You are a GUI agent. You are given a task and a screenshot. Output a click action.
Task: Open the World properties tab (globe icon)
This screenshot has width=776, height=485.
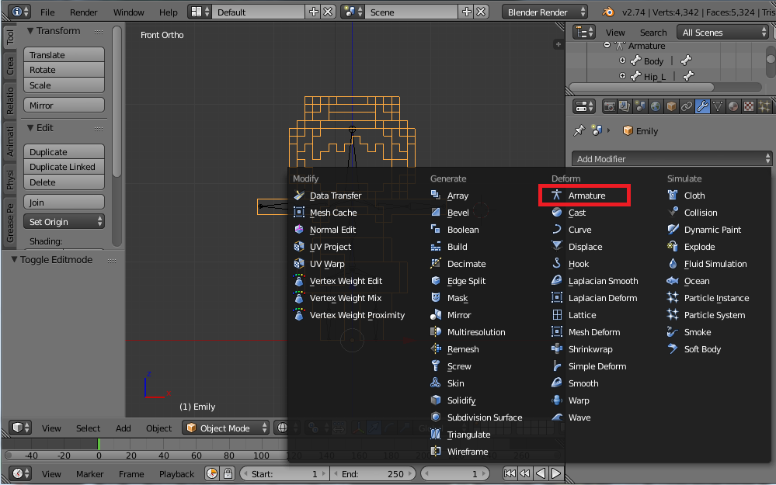(x=656, y=106)
